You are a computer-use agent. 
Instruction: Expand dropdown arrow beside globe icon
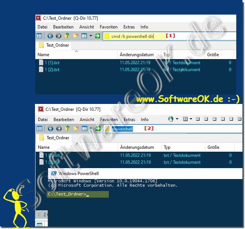177,119
